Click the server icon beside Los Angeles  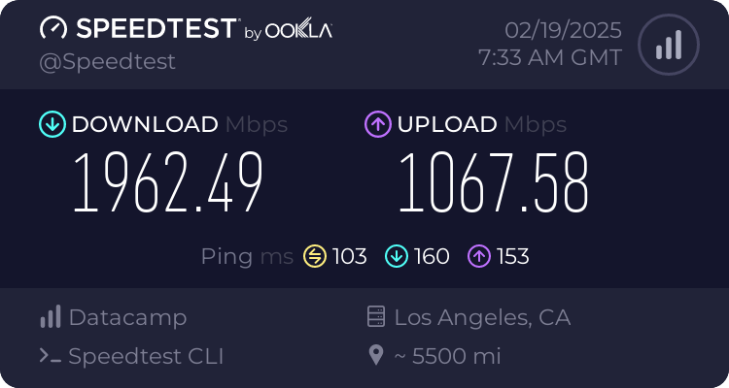(x=375, y=317)
